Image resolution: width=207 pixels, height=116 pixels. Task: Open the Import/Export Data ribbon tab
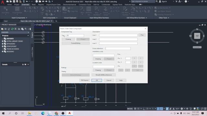tap(53, 5)
